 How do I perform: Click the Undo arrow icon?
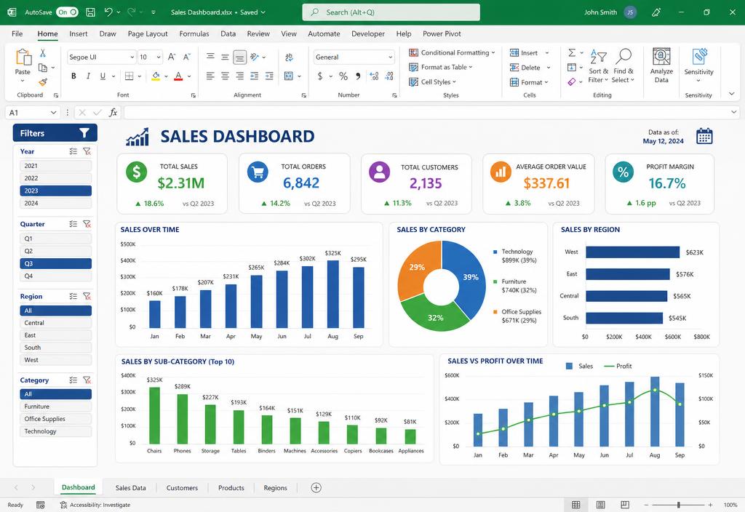(108, 12)
